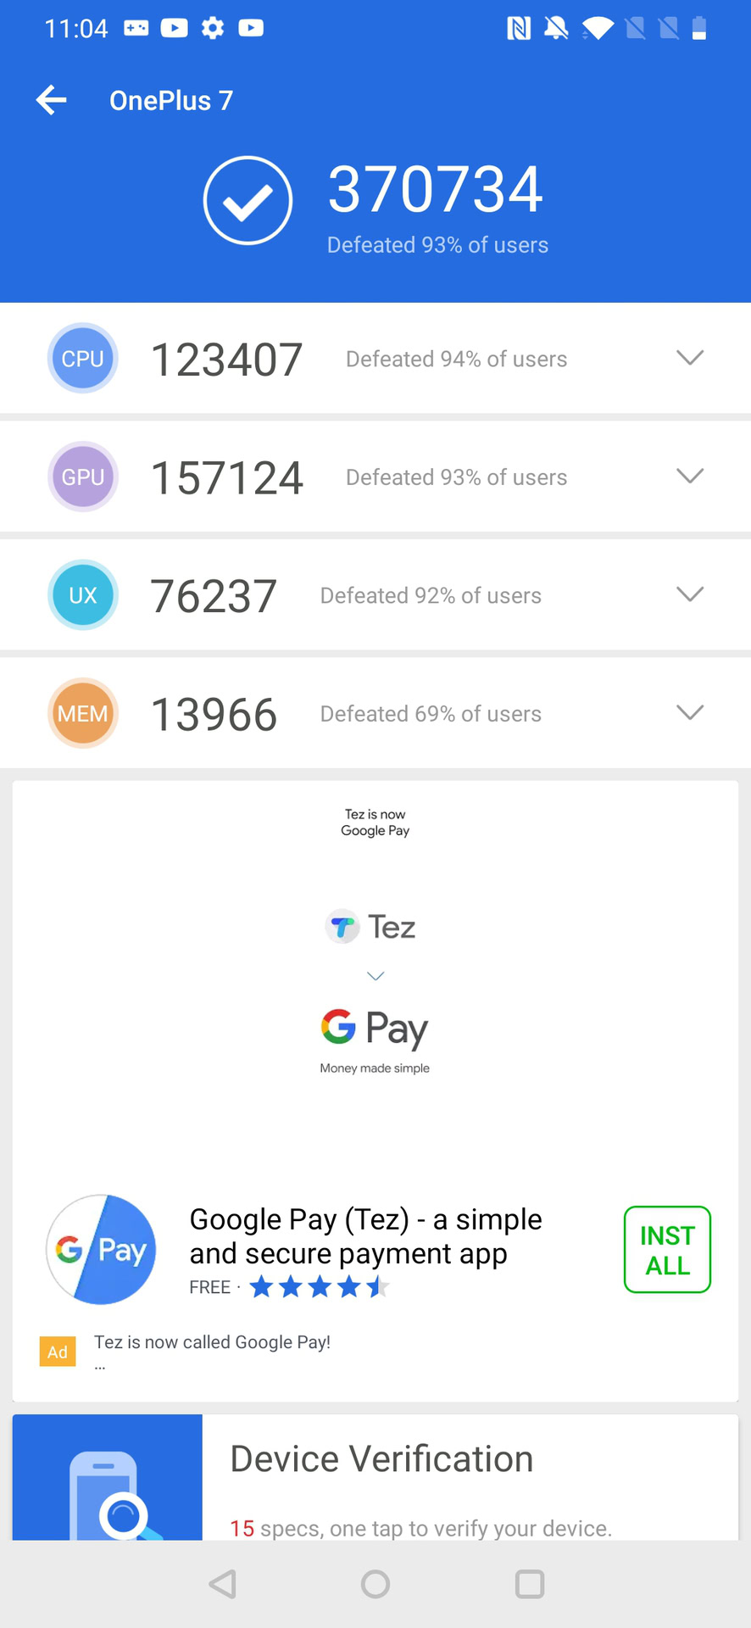The image size is (751, 1628).
Task: Tap the UX score circle icon
Action: tap(82, 595)
